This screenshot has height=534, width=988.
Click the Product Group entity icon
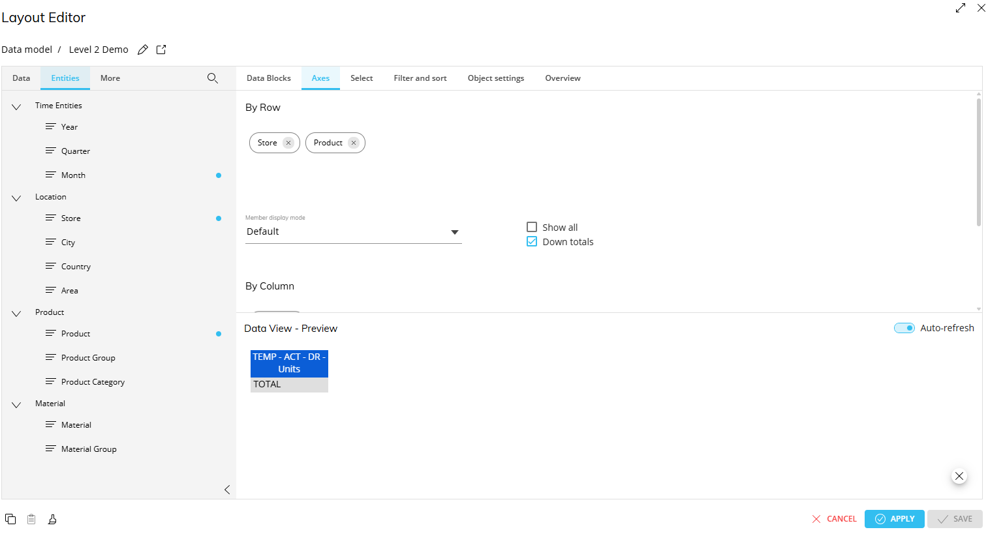[x=50, y=357]
